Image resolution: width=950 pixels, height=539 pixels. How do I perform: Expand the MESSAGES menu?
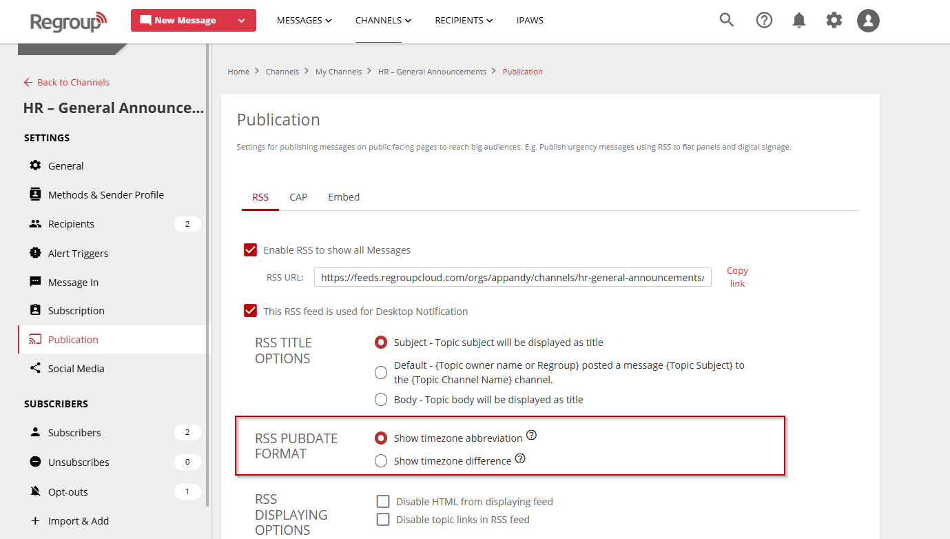[304, 21]
